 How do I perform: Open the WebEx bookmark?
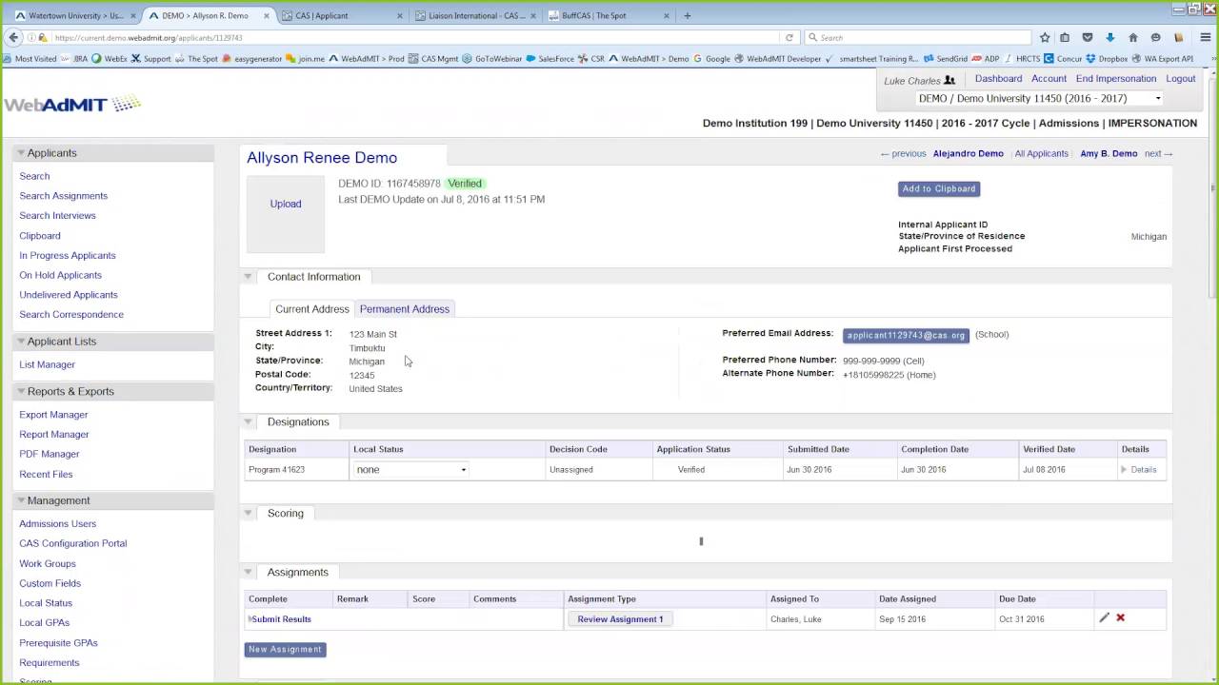click(x=110, y=58)
